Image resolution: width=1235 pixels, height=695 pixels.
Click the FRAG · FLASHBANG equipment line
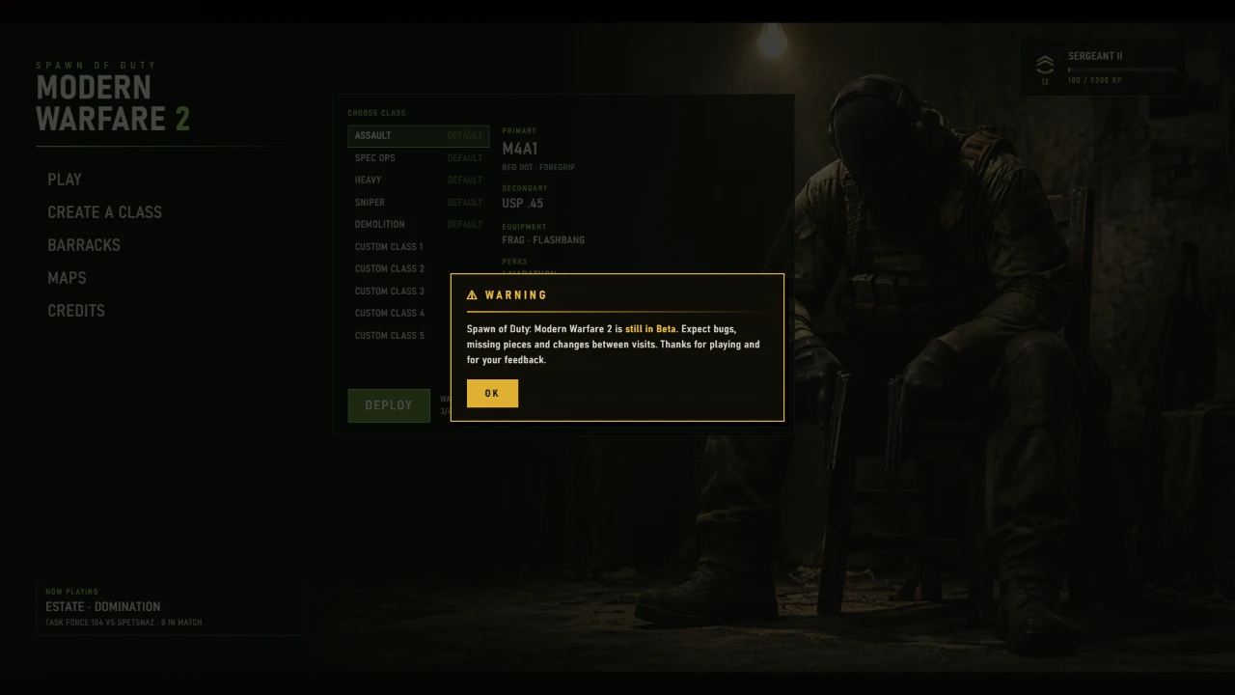543,240
